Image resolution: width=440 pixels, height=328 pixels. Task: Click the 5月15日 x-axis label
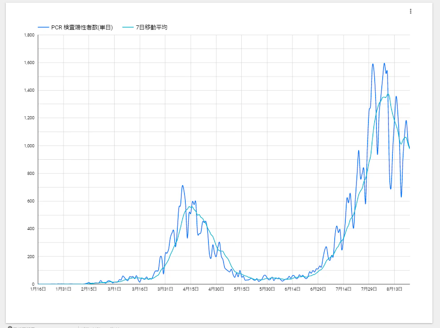click(242, 289)
